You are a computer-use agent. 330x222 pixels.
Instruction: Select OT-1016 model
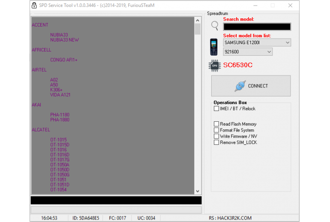point(58,150)
